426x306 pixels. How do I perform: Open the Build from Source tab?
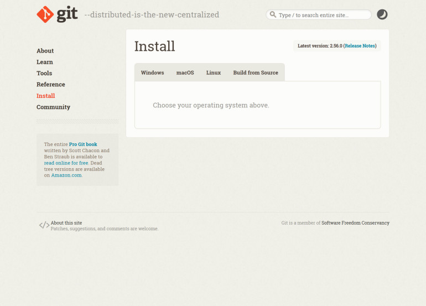256,72
